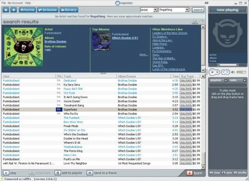Click the more link under Top Albums
This screenshot has height=181, width=249.
click(x=144, y=54)
